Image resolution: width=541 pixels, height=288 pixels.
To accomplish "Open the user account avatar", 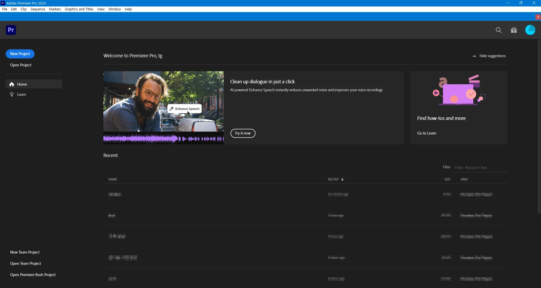I will pyautogui.click(x=530, y=30).
